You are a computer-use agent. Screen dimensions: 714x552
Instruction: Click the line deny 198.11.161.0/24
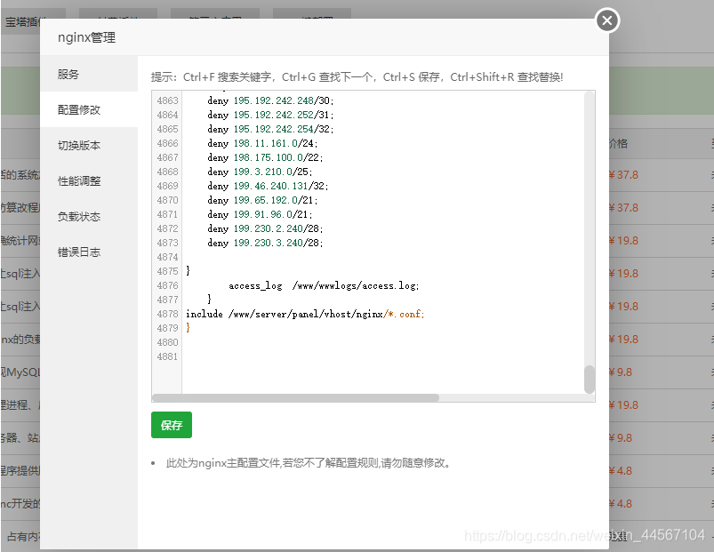click(262, 143)
